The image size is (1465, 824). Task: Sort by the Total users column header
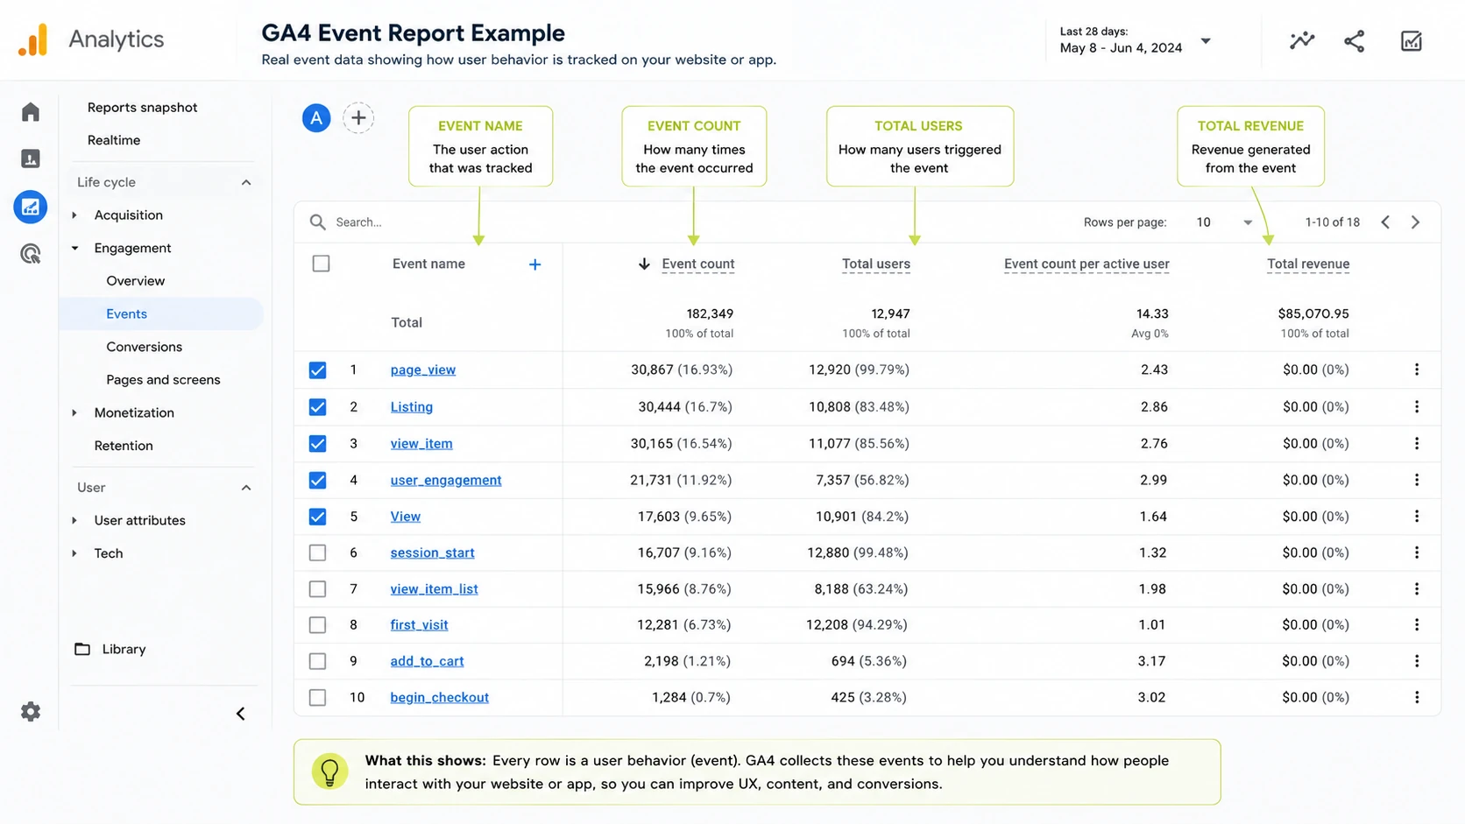[x=876, y=264]
